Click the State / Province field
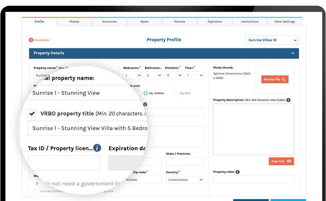The width and height of the screenshot is (326, 201). click(x=185, y=161)
